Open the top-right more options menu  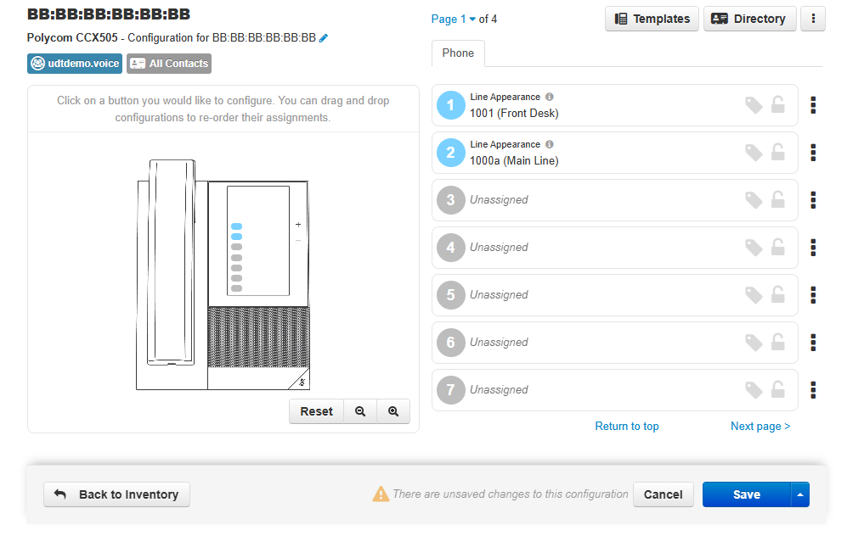813,19
